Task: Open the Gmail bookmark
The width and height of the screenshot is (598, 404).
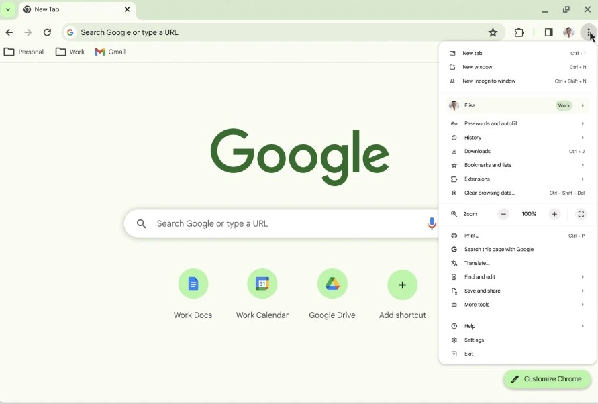Action: pos(110,52)
